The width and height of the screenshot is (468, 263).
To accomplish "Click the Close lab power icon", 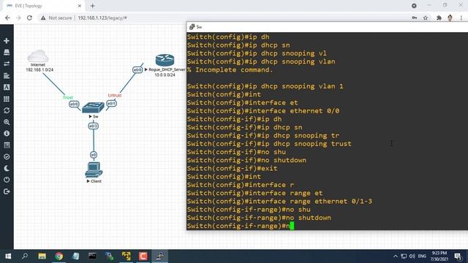I will tap(7, 180).
